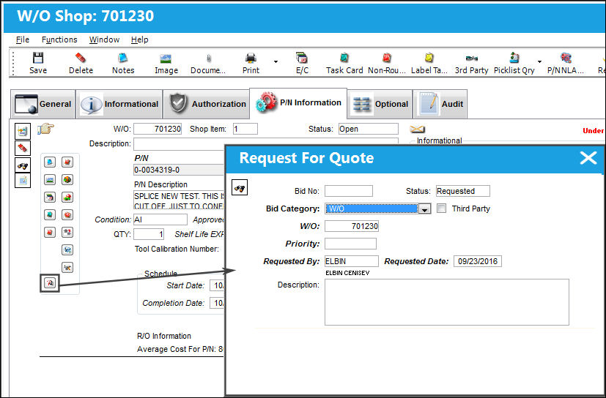The image size is (606, 398).
Task: Click the P/N field 0-0034319-0
Action: 179,170
